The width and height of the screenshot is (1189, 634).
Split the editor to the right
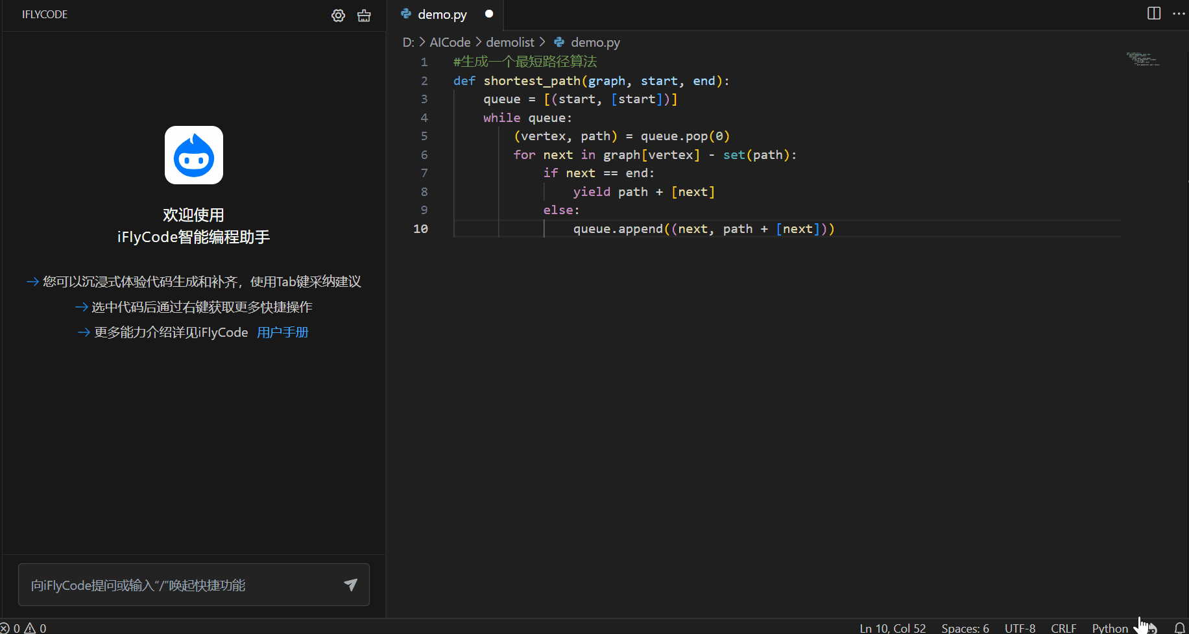point(1154,14)
